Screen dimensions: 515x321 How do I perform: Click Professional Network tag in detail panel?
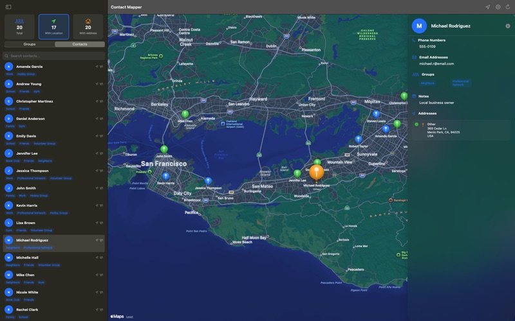[x=460, y=83]
